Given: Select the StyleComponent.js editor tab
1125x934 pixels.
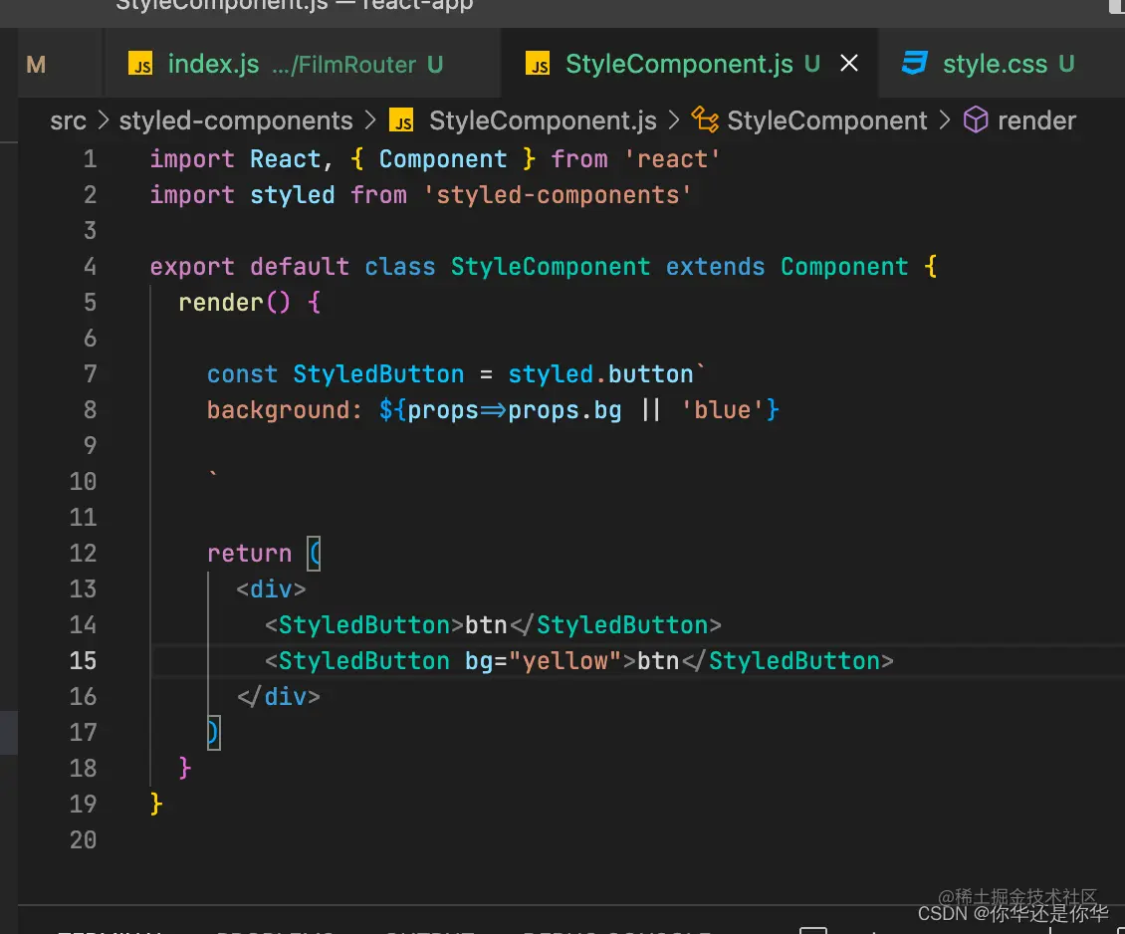Looking at the screenshot, I should click(x=689, y=64).
